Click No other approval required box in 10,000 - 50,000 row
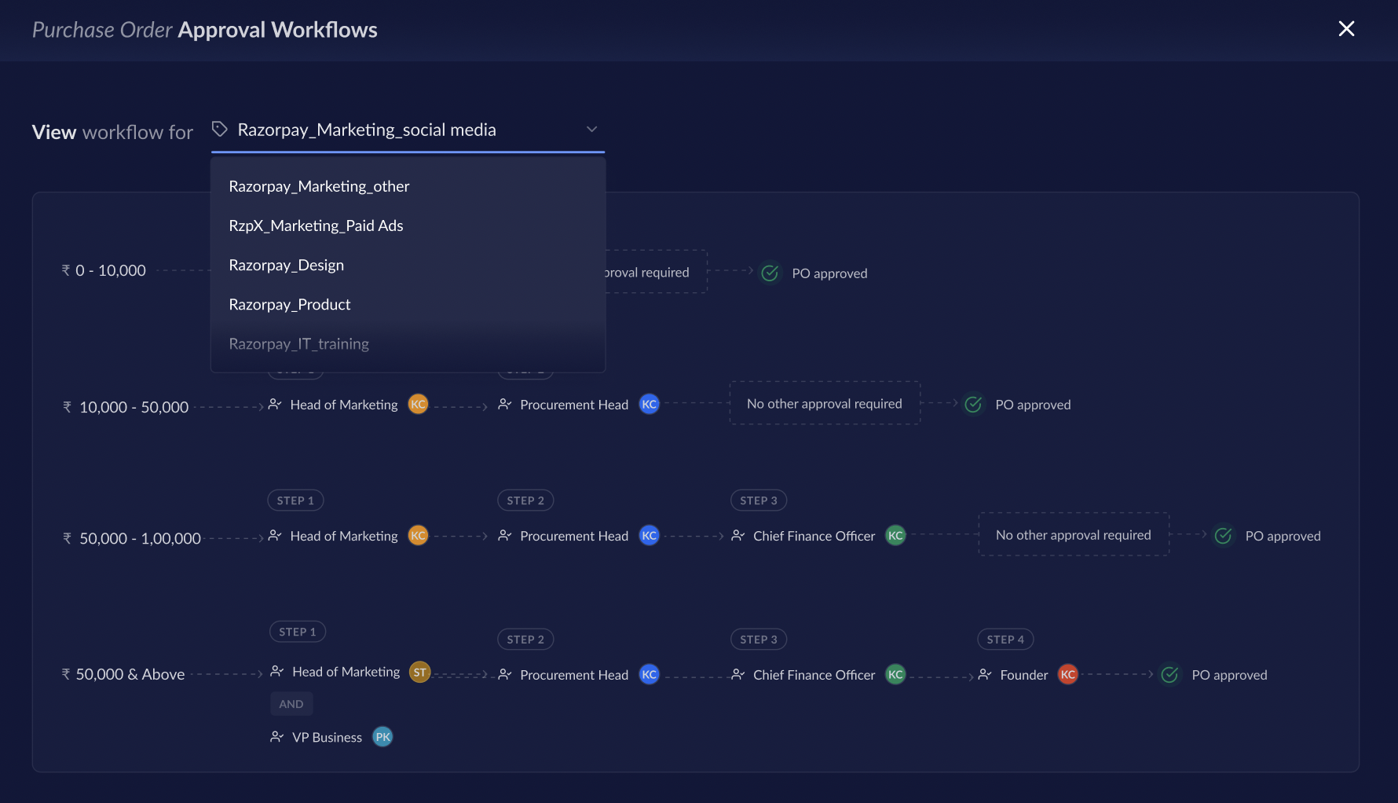 pyautogui.click(x=825, y=403)
